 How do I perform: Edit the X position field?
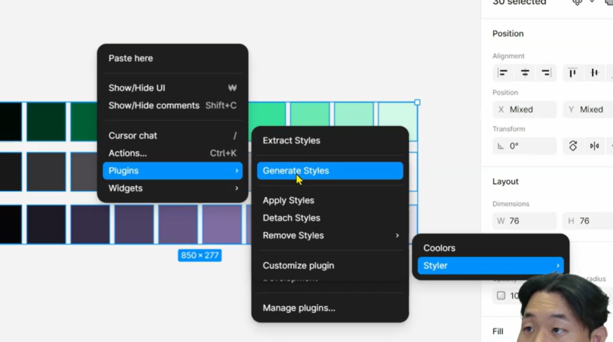[x=525, y=109]
